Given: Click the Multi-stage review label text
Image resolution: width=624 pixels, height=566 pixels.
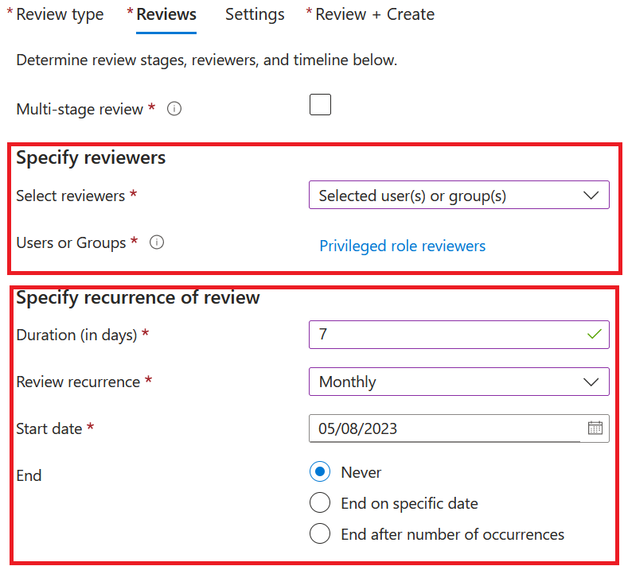Looking at the screenshot, I should pyautogui.click(x=80, y=110).
